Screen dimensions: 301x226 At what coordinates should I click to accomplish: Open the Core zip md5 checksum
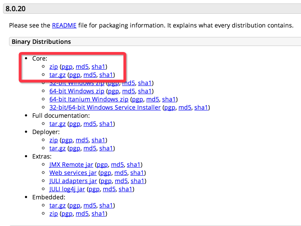click(82, 67)
